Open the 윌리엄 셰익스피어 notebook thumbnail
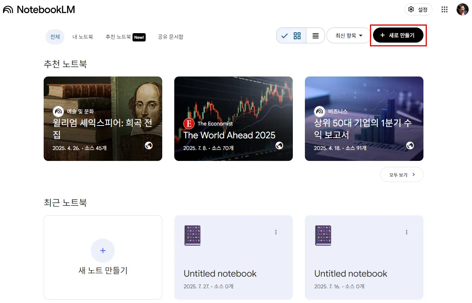Image resolution: width=472 pixels, height=303 pixels. point(103,118)
